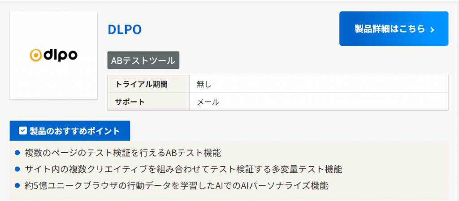Click the メール support value cell
459x201 pixels.
click(x=208, y=102)
